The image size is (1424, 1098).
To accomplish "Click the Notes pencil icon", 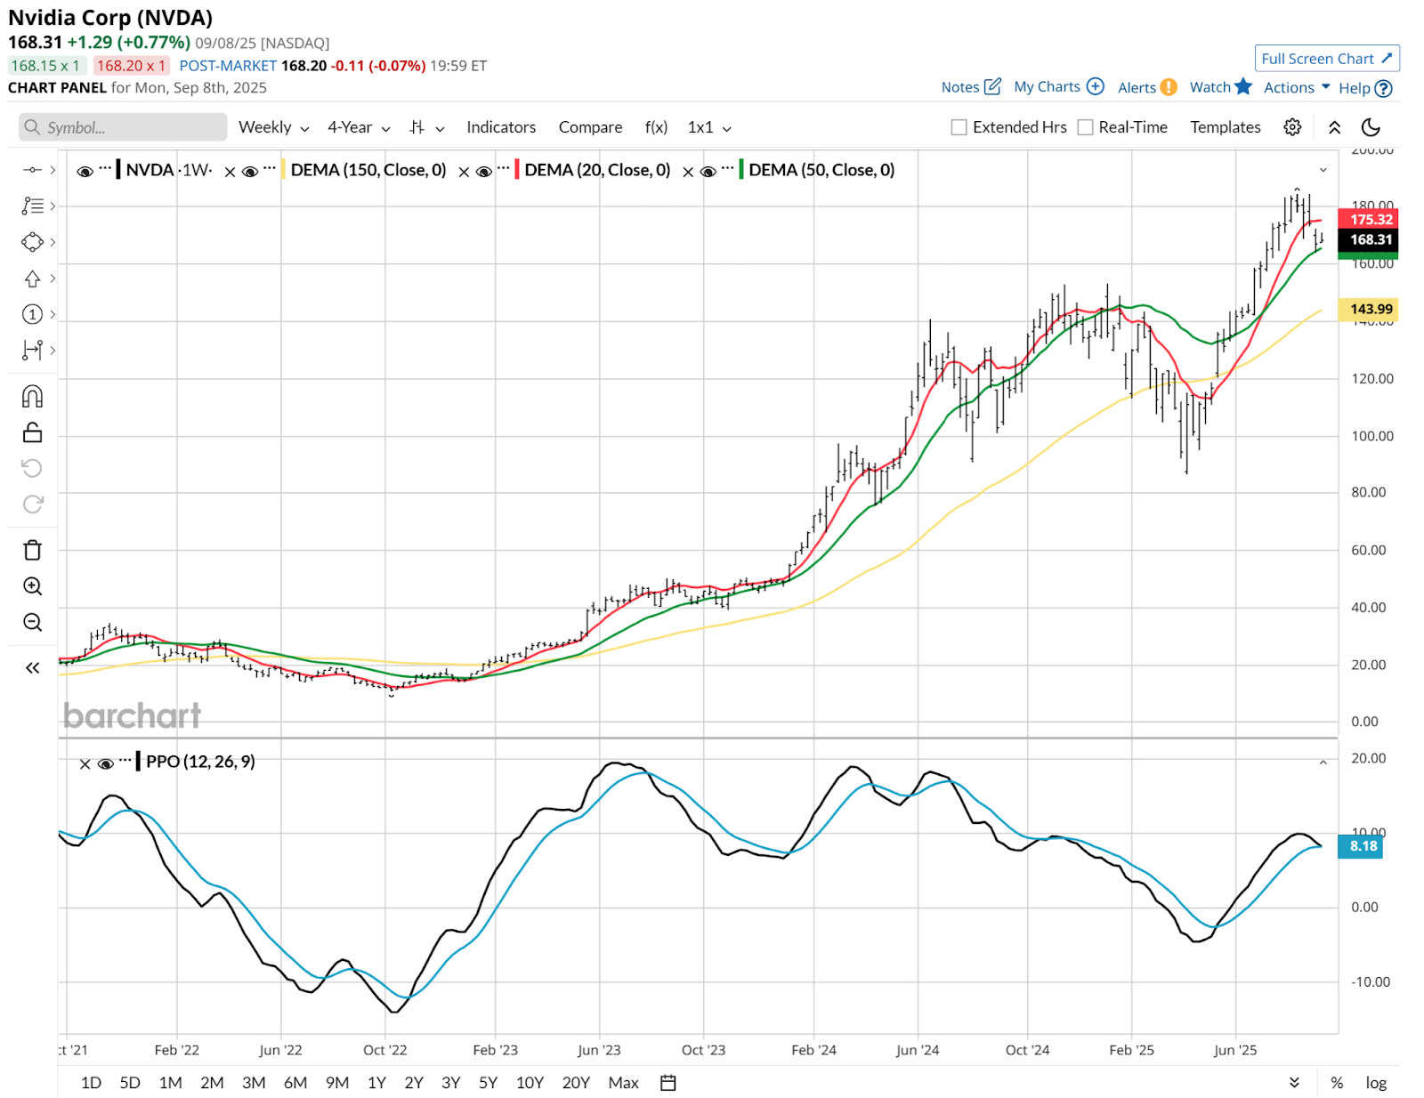I will 992,86.
